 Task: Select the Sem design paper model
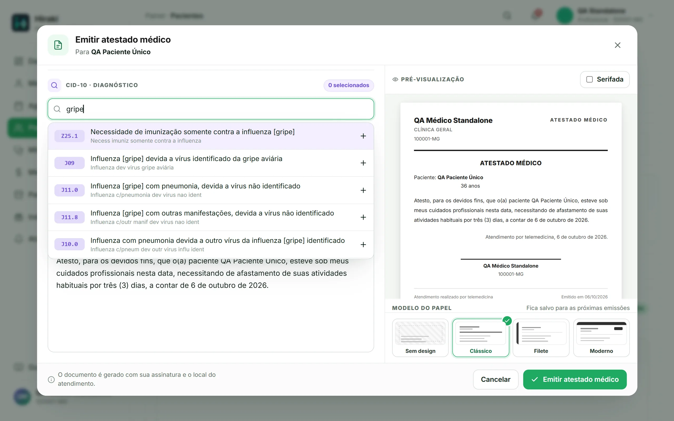pos(420,338)
